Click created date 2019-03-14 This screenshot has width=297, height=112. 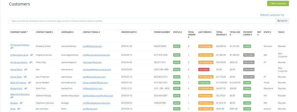(x=127, y=109)
